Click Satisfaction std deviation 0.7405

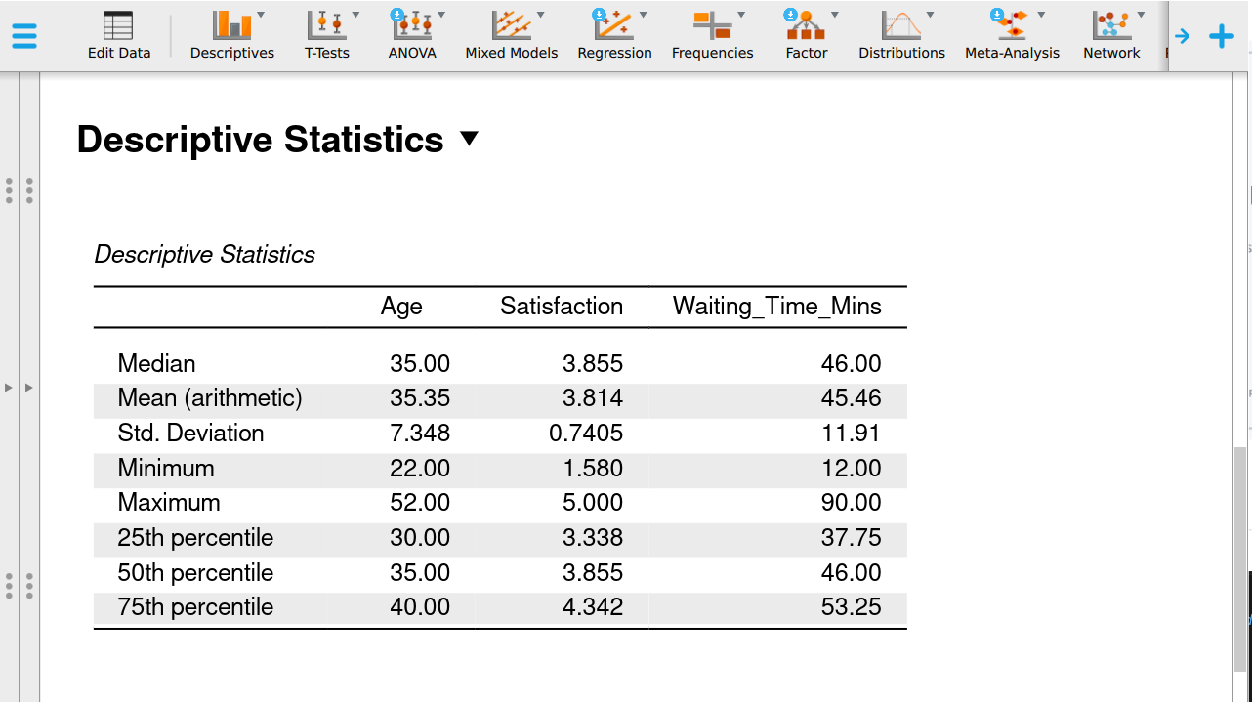586,434
